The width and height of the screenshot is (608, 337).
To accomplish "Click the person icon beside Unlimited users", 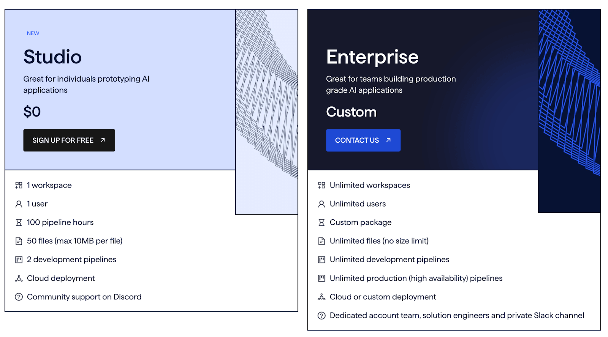I will point(321,204).
